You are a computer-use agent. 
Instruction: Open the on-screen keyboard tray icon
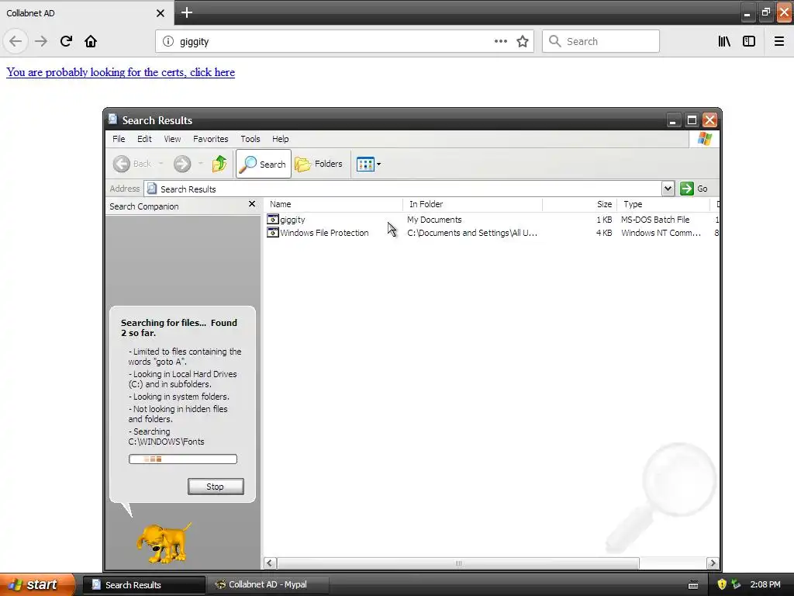point(693,585)
